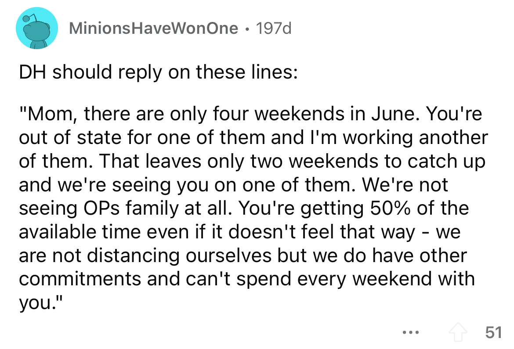
Task: Click the line 'DH should reply on these lines:'
Action: (158, 72)
